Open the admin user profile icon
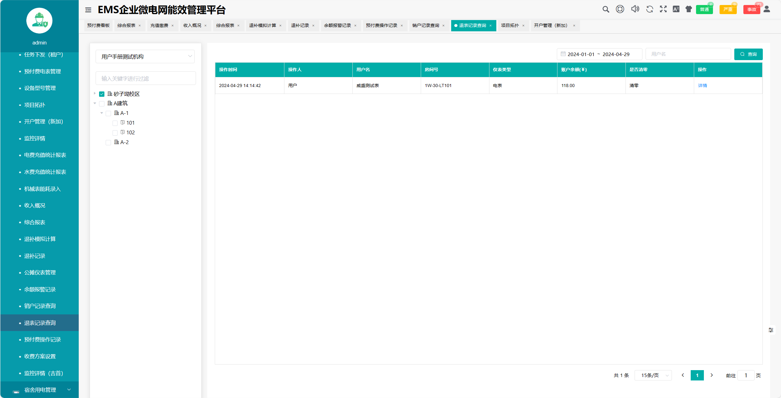 (x=767, y=9)
